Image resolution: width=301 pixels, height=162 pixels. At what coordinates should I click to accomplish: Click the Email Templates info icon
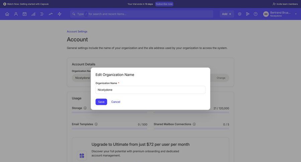click(96, 124)
